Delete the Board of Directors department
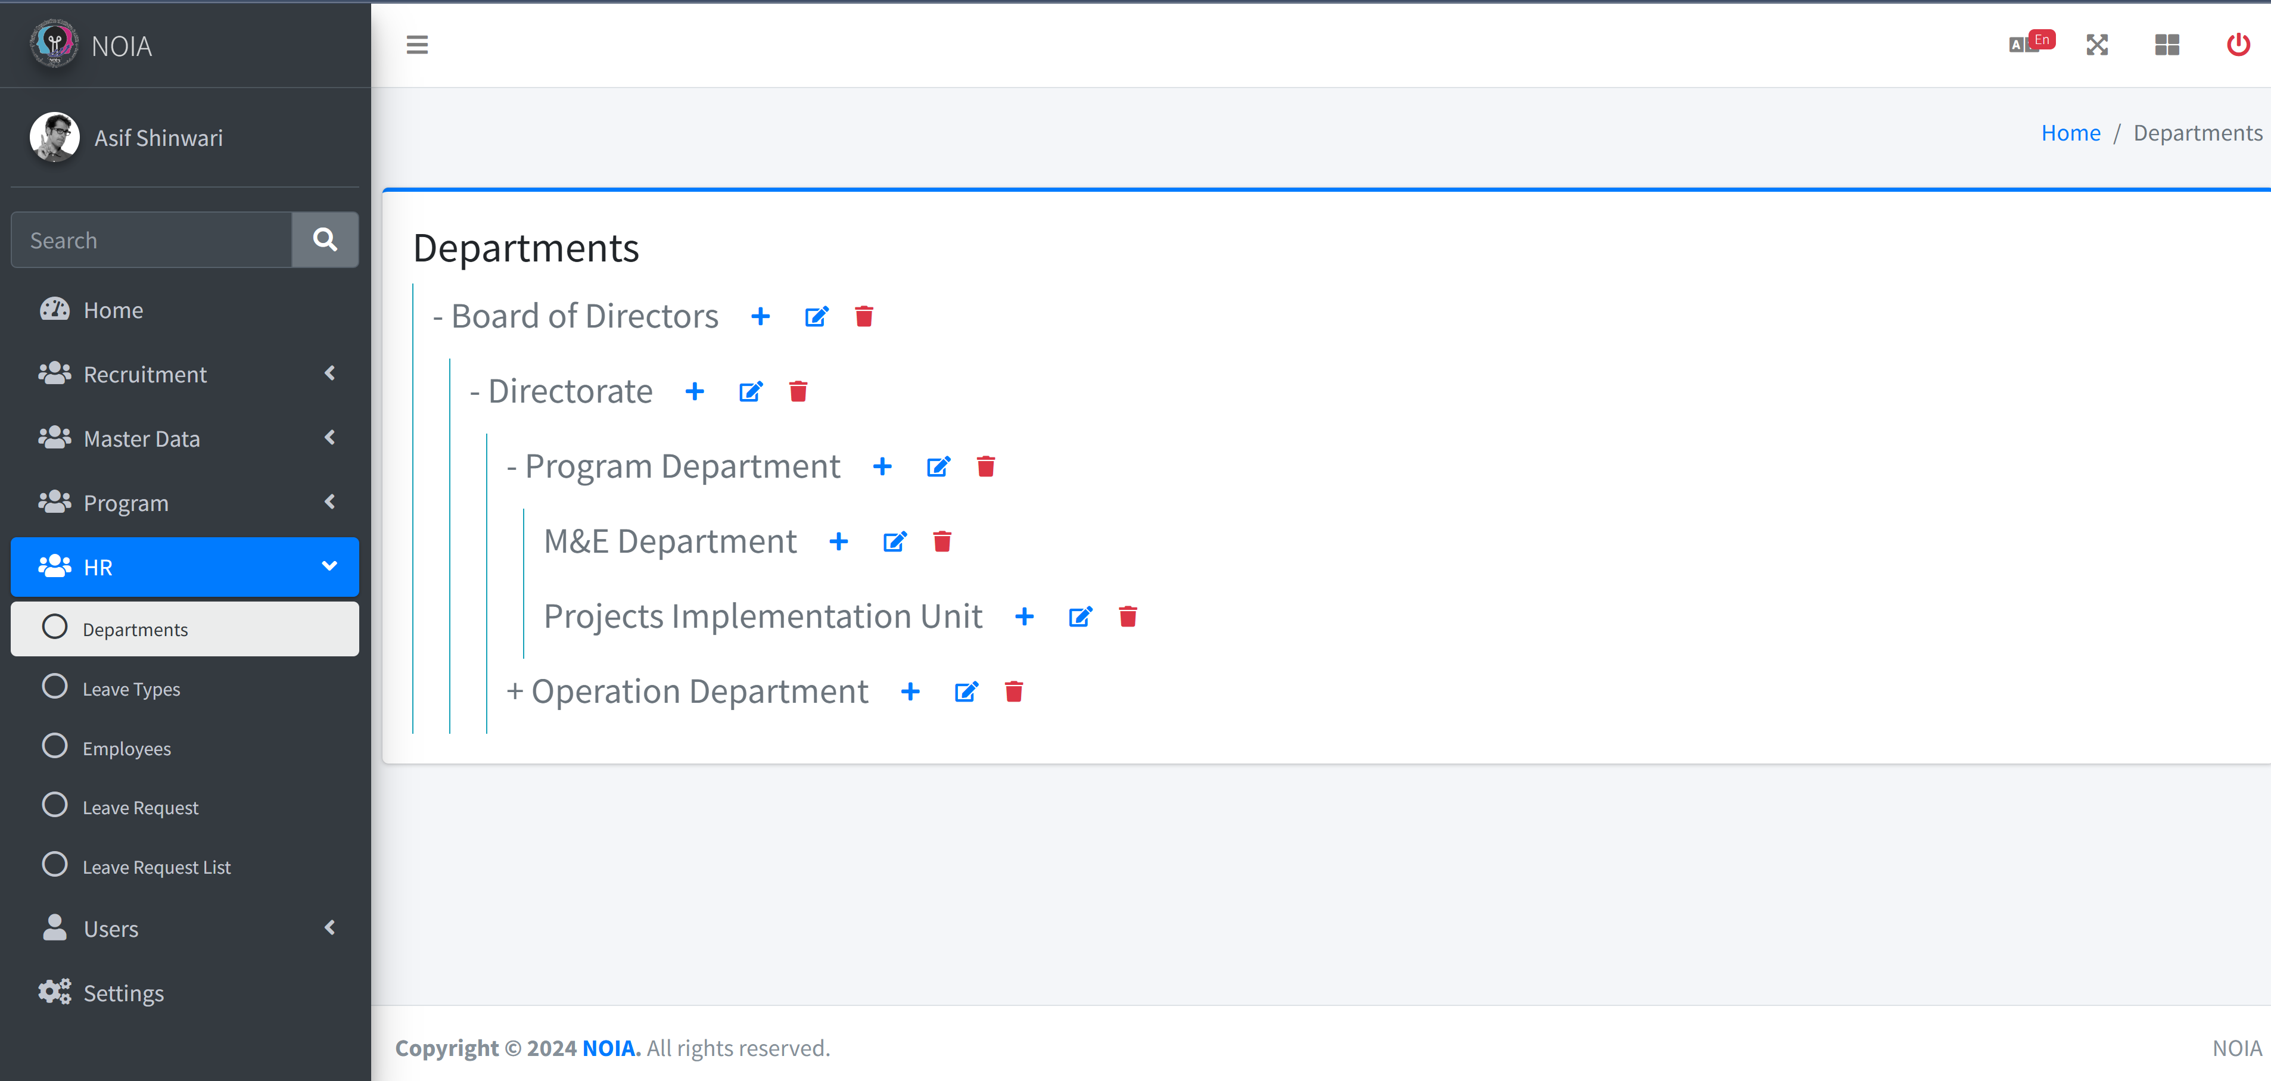2271x1081 pixels. (864, 316)
